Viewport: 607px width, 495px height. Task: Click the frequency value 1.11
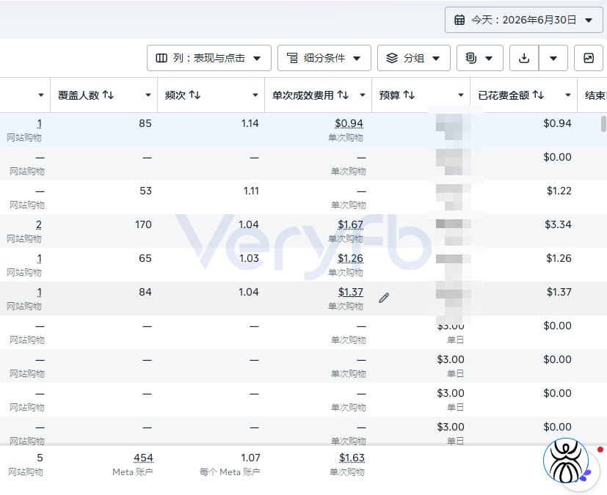[x=251, y=191]
